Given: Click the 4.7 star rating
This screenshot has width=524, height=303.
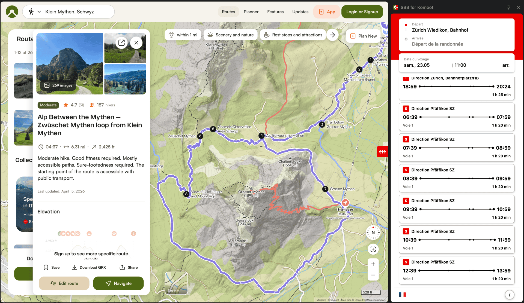Looking at the screenshot, I should [x=74, y=105].
